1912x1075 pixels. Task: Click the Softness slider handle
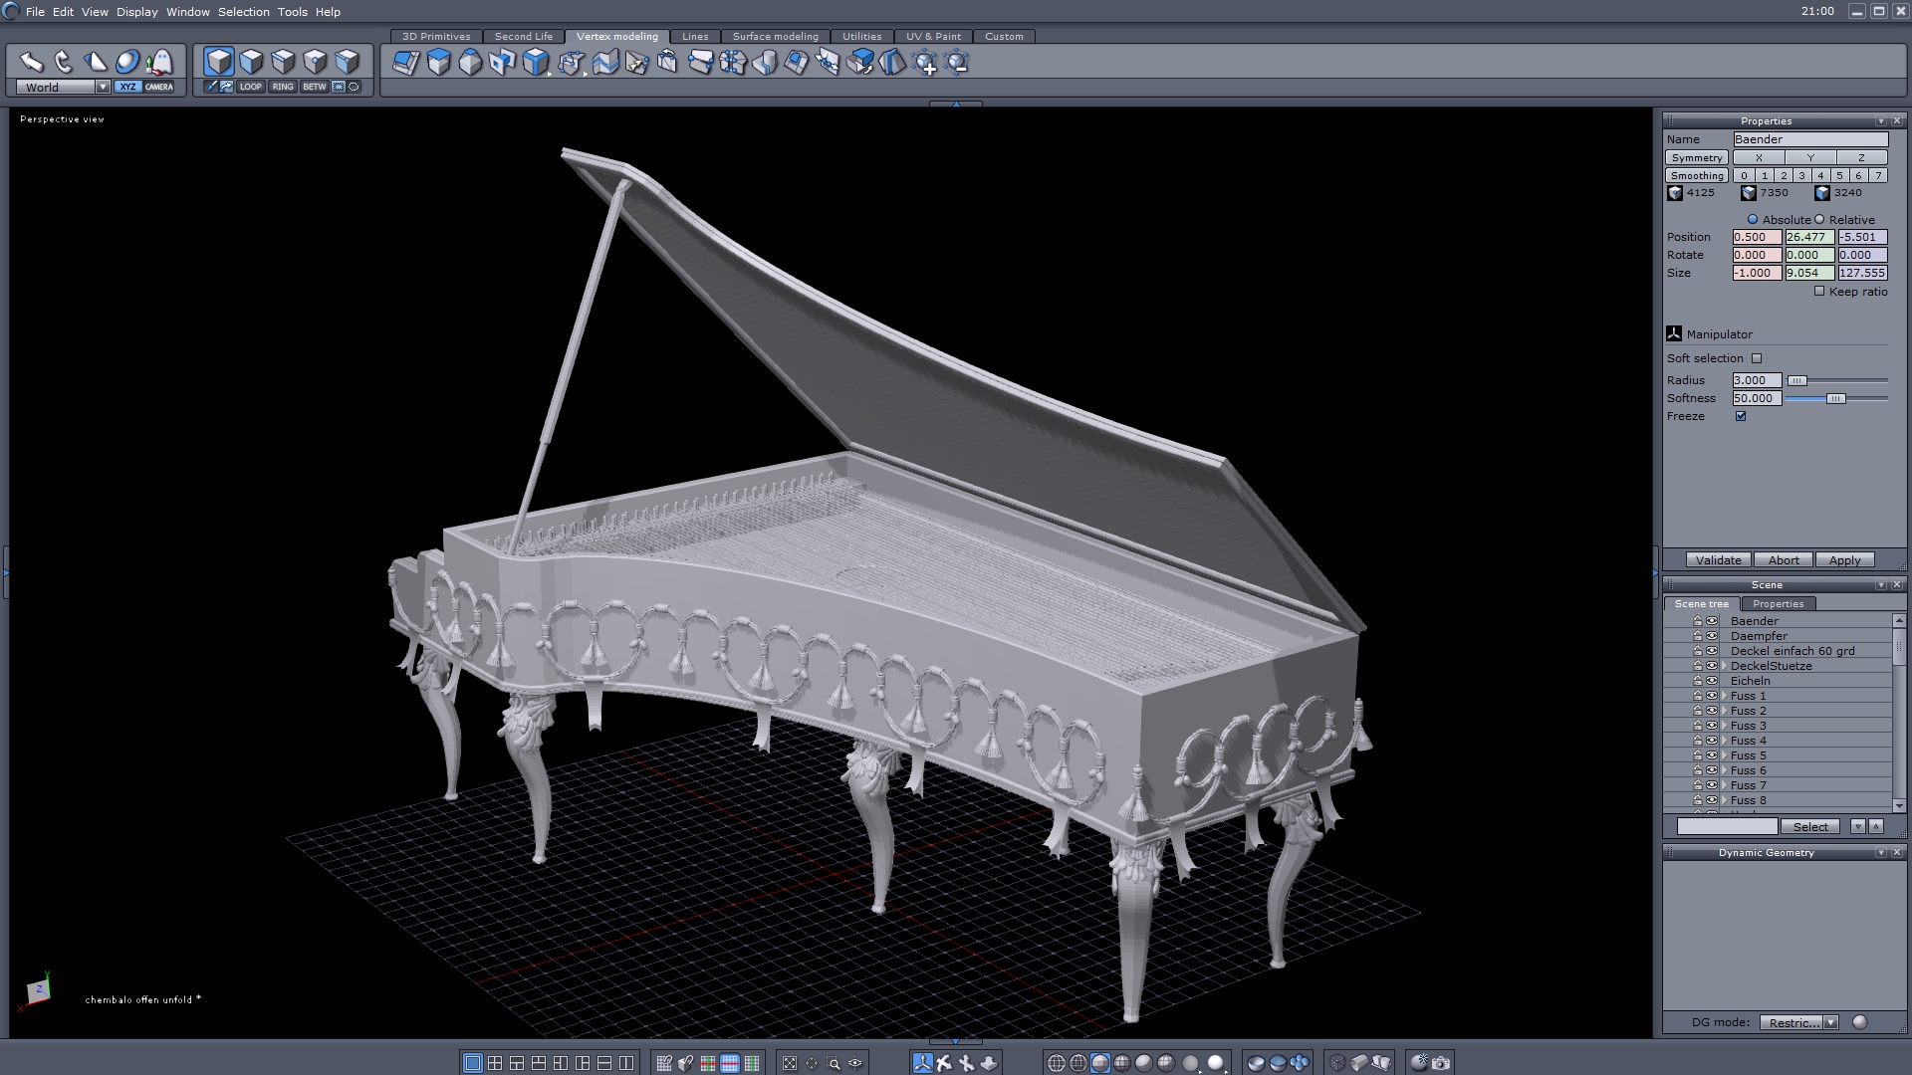pyautogui.click(x=1835, y=398)
